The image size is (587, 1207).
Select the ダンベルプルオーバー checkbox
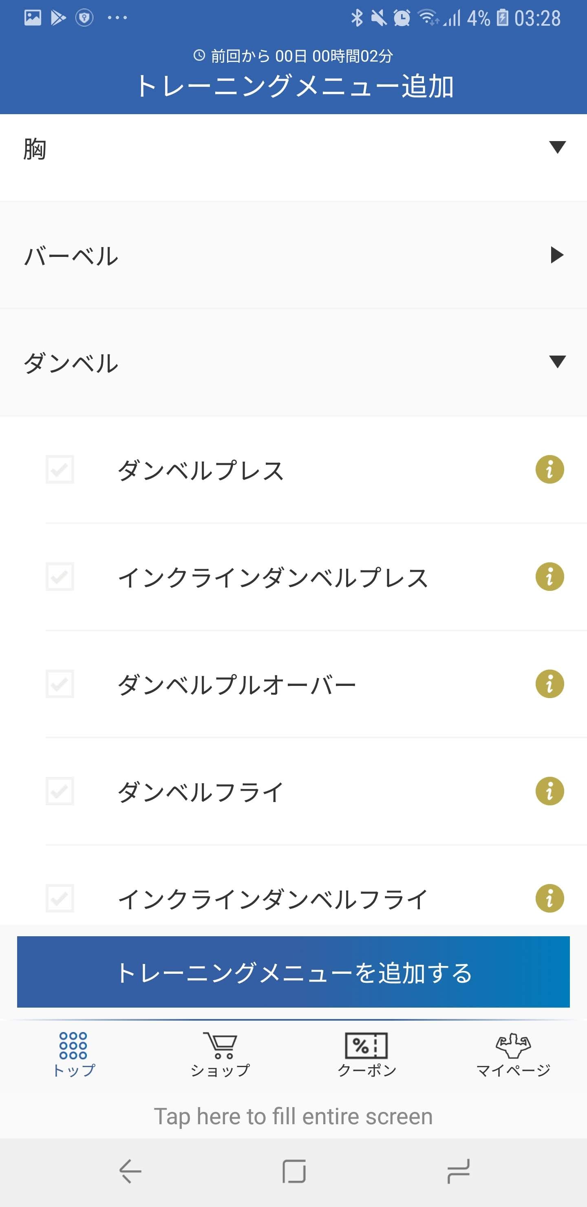[60, 684]
